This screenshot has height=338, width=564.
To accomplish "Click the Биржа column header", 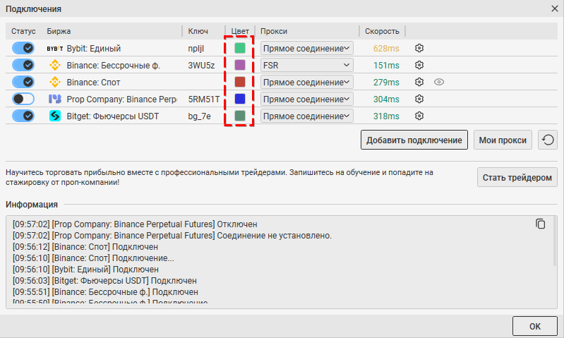I will pos(59,31).
